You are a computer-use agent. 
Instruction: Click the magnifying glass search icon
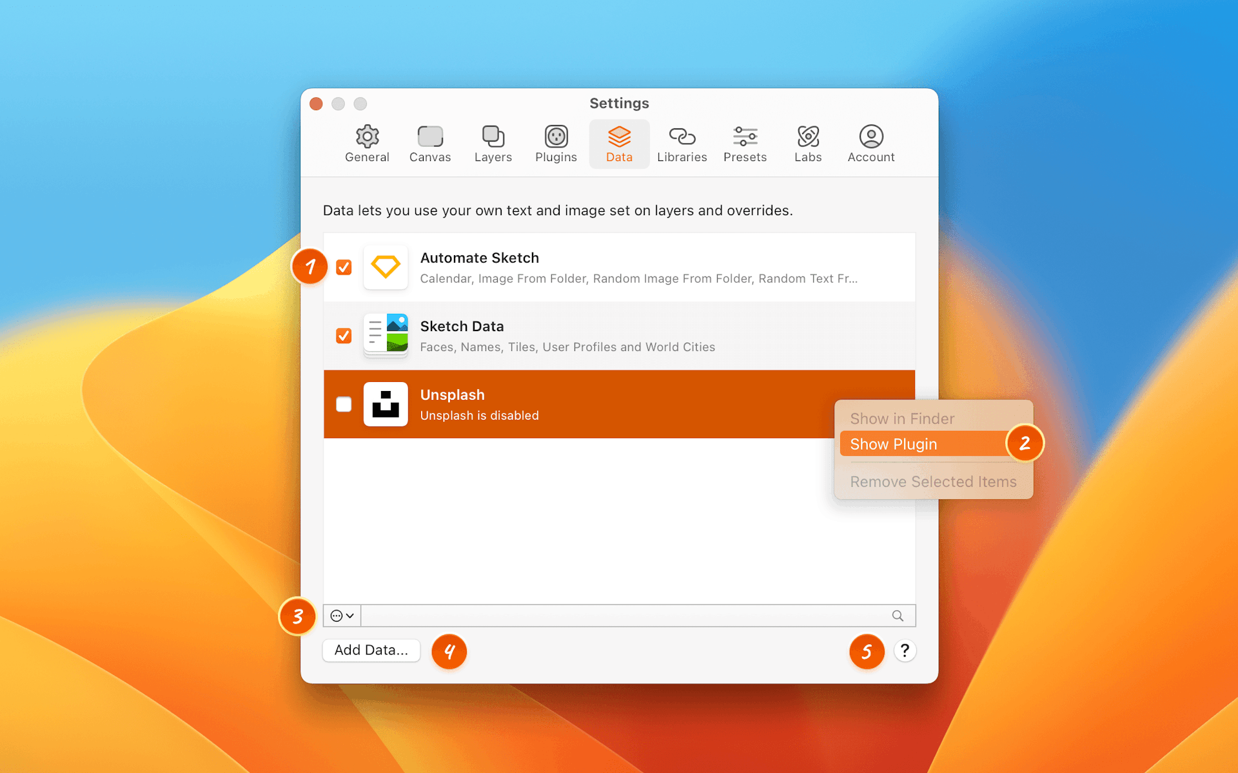(x=898, y=616)
